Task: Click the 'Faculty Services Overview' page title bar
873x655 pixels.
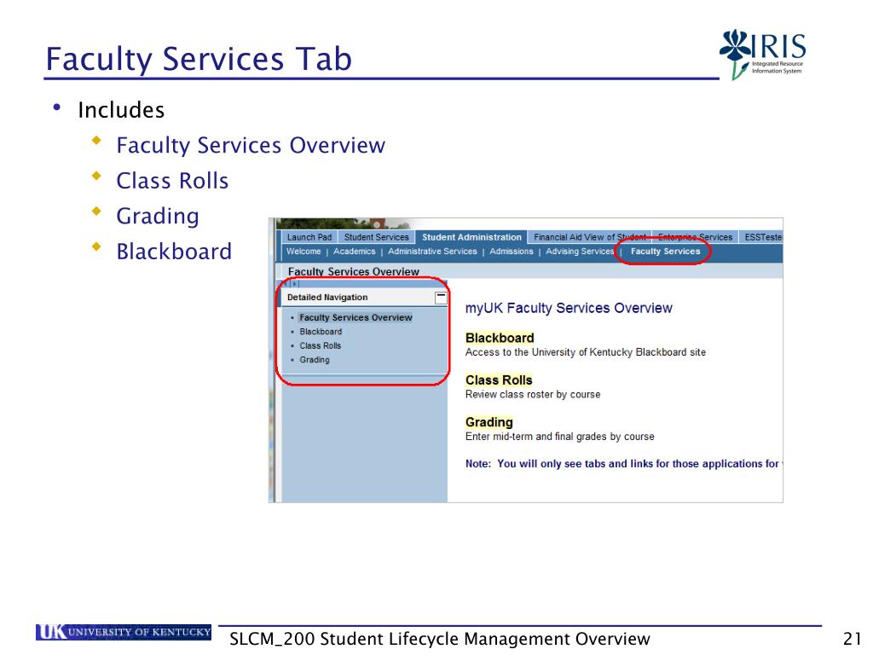Action: [x=529, y=272]
